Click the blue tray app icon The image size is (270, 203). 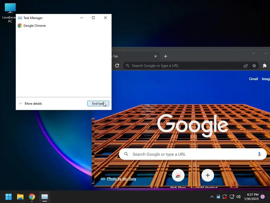tap(218, 197)
